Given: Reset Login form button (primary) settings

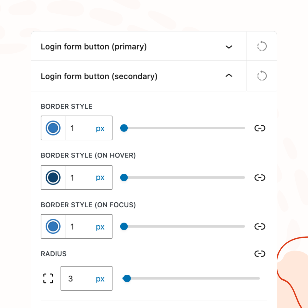Looking at the screenshot, I should [x=262, y=46].
